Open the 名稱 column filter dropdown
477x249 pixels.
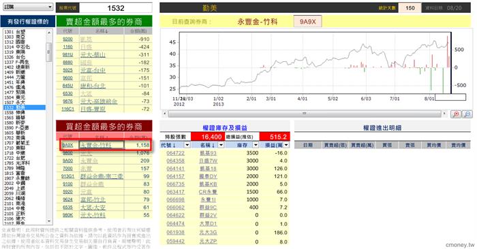click(x=221, y=145)
